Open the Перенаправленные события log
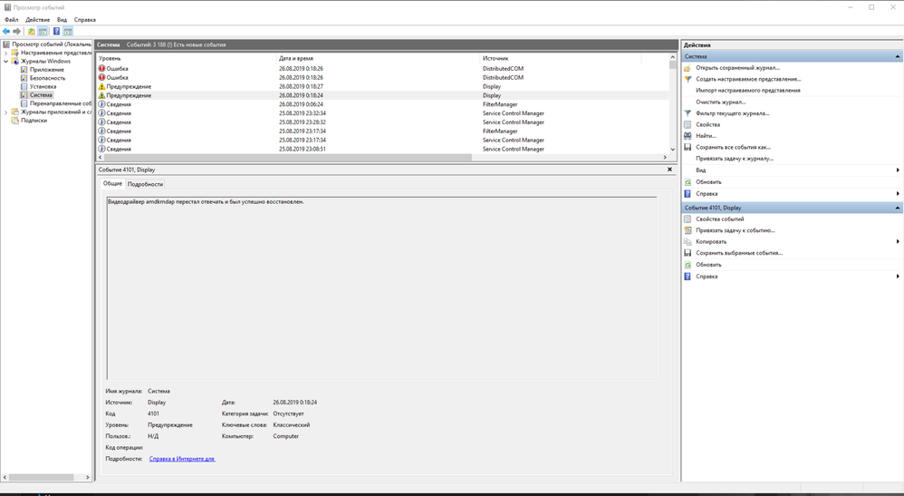This screenshot has width=904, height=496. [61, 103]
